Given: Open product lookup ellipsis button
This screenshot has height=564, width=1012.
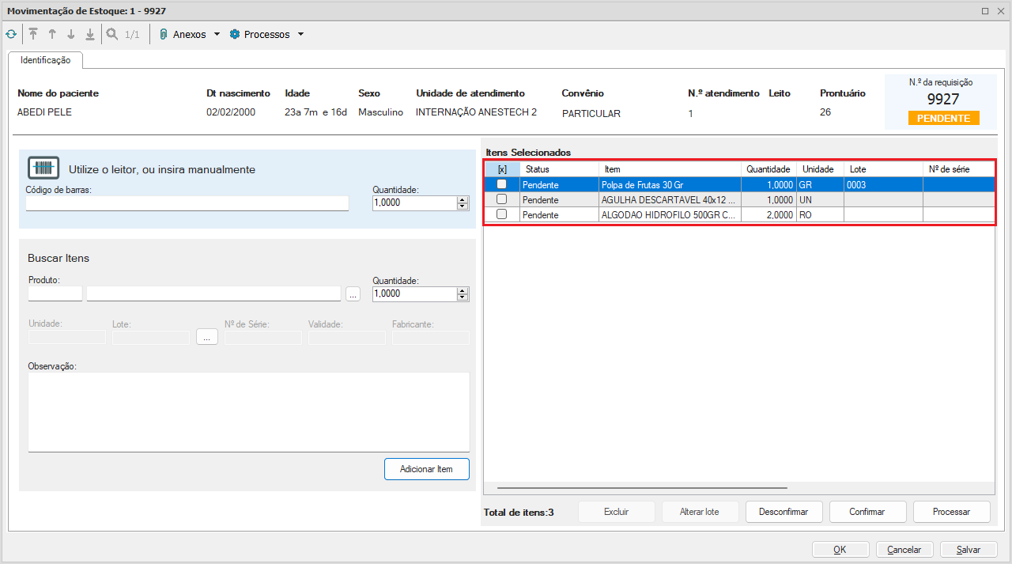Looking at the screenshot, I should (353, 293).
